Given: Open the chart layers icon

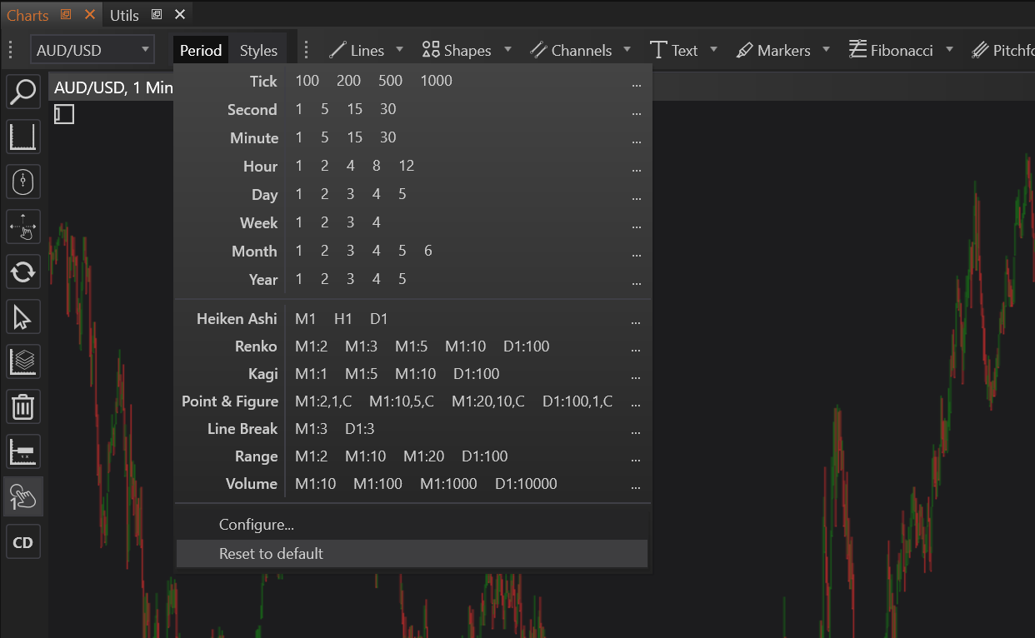Looking at the screenshot, I should (22, 361).
